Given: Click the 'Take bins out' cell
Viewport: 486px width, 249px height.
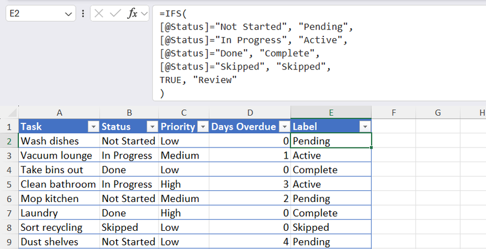Looking at the screenshot, I should [59, 170].
